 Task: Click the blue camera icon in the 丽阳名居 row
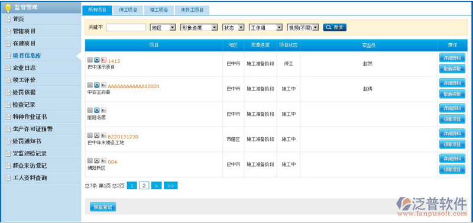96,110
